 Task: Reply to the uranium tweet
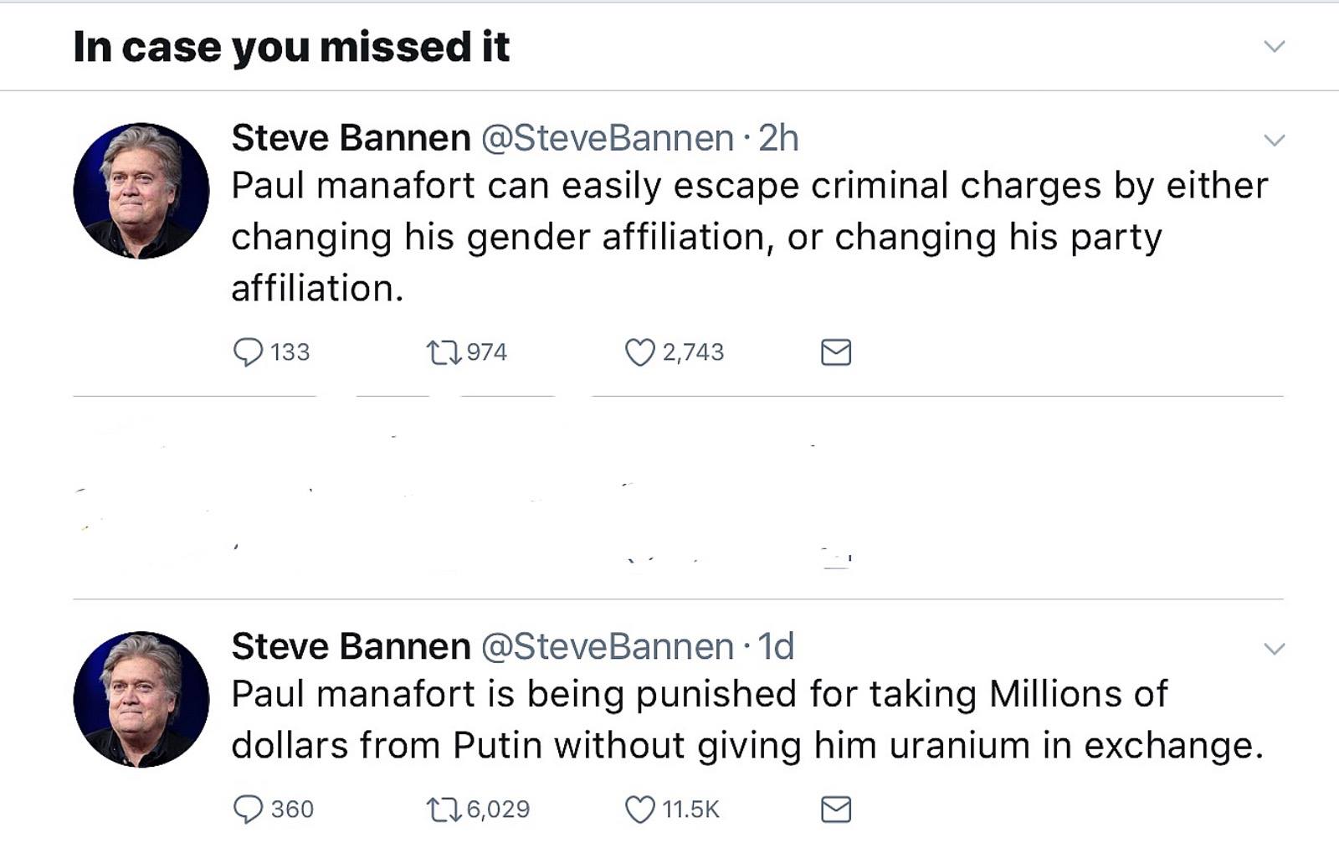(x=248, y=809)
